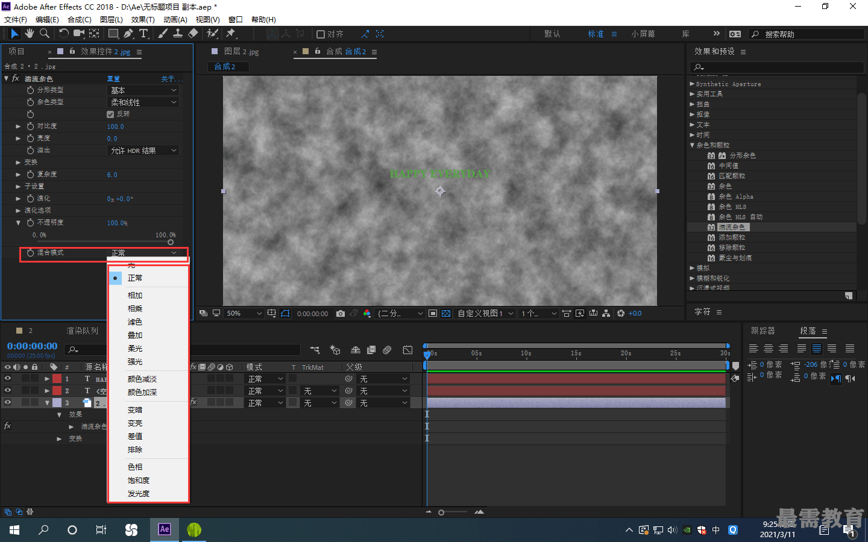The width and height of the screenshot is (868, 542).
Task: Open the composition mini-flowchart in timeline
Action: [x=315, y=350]
